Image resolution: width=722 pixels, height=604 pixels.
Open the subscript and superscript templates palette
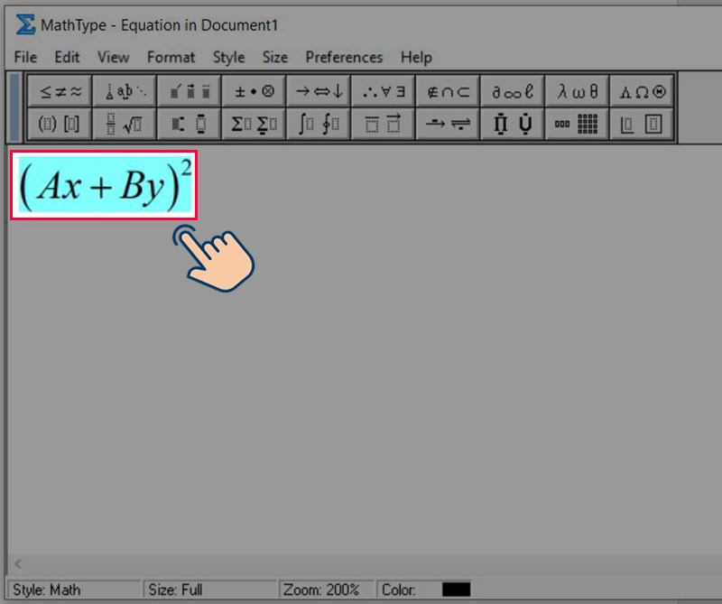coord(189,124)
